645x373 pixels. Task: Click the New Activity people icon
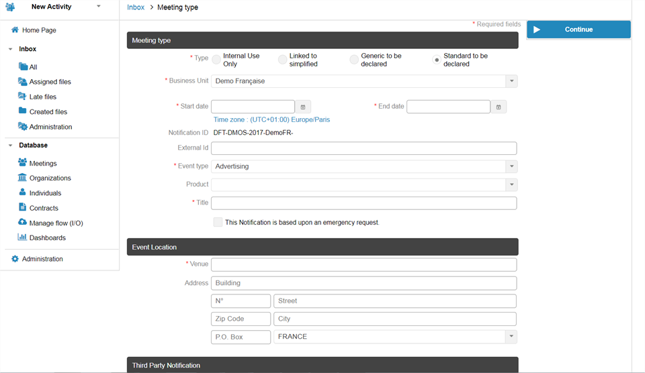[x=10, y=7]
